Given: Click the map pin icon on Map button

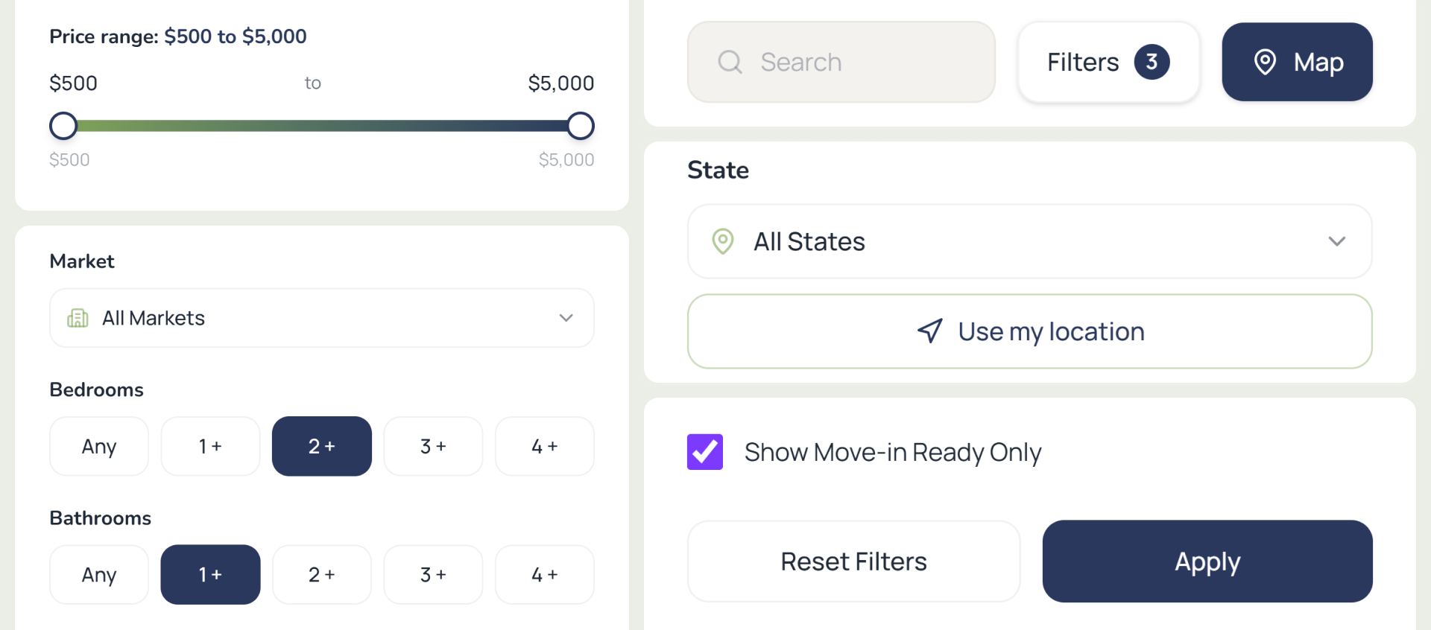Looking at the screenshot, I should (1265, 62).
